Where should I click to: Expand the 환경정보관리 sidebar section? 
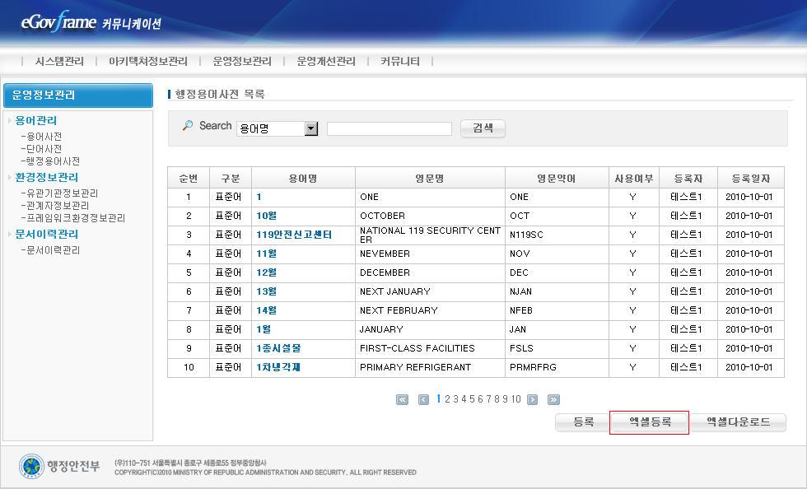(x=46, y=177)
